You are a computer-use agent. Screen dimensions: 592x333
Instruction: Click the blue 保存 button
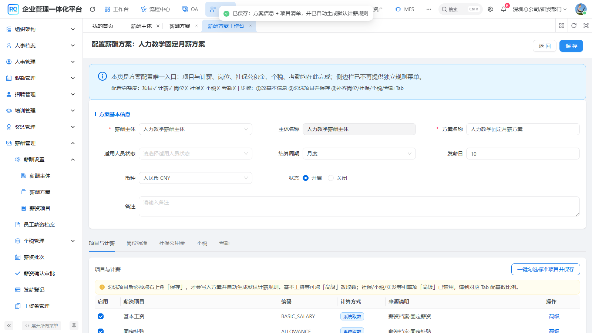[571, 46]
